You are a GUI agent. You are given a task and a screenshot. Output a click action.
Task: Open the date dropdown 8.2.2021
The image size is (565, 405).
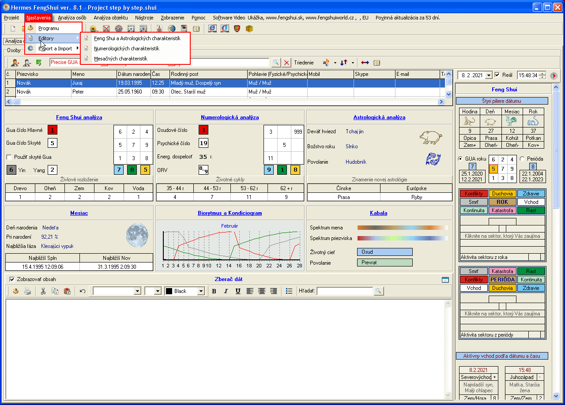(489, 75)
